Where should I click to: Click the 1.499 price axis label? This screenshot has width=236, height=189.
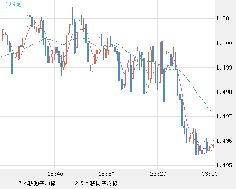point(224,67)
